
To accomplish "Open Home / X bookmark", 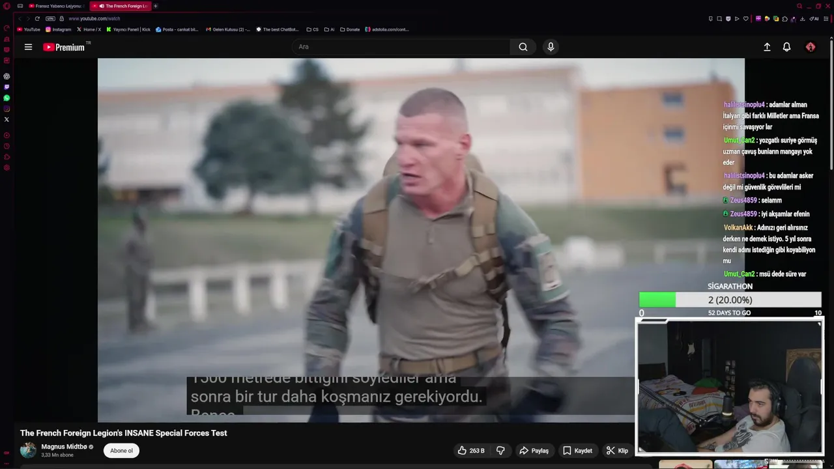I will 89,29.
